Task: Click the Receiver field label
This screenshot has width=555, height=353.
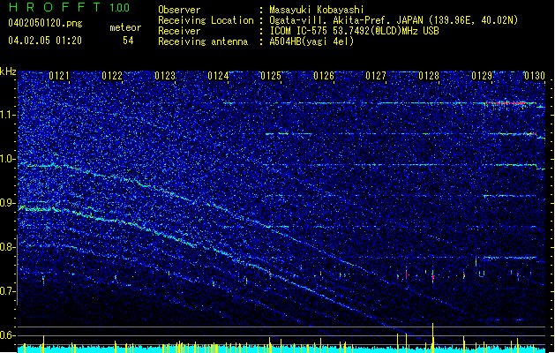Action: 179,31
